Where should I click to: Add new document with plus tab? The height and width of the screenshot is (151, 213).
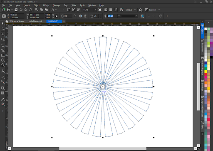point(64,21)
